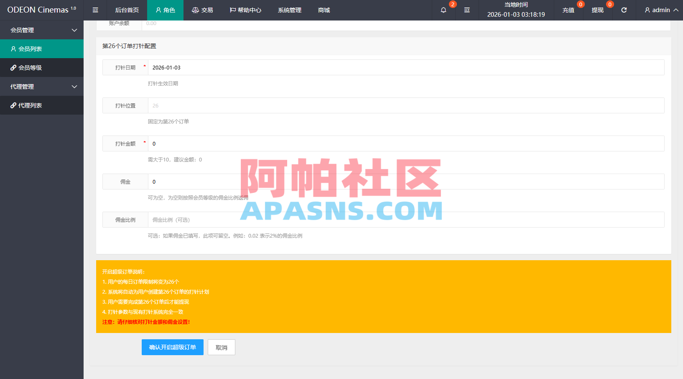The width and height of the screenshot is (683, 379).
Task: Click the red notification badge showing 2
Action: point(453,4)
